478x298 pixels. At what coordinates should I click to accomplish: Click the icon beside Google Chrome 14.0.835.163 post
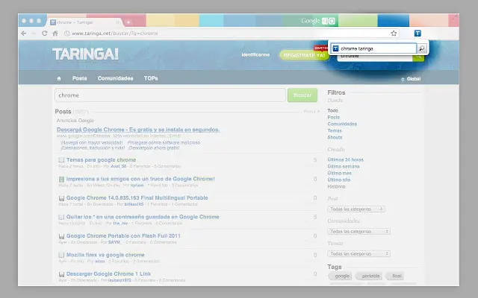61,198
